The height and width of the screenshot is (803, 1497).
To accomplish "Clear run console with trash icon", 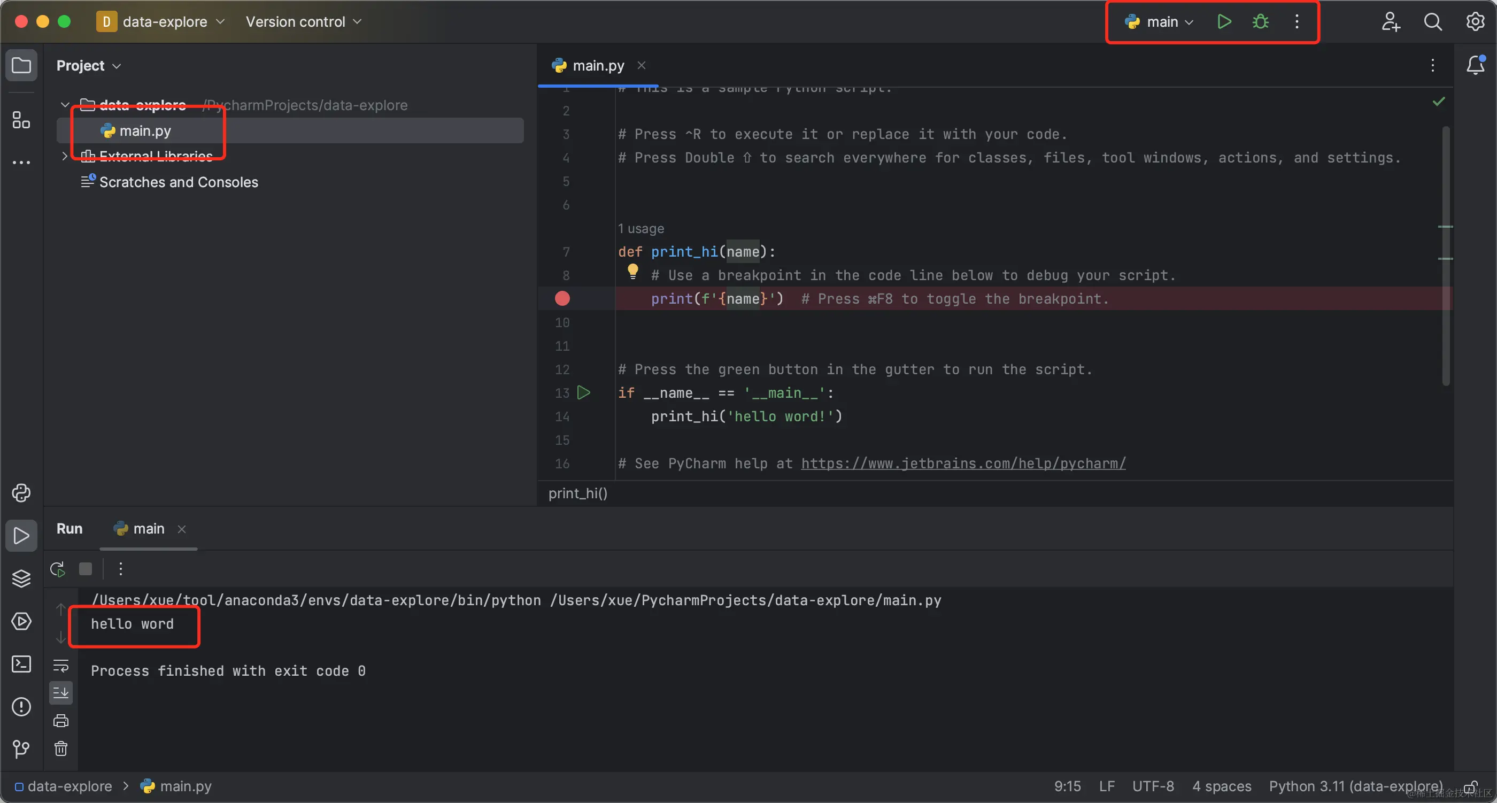I will pos(61,748).
